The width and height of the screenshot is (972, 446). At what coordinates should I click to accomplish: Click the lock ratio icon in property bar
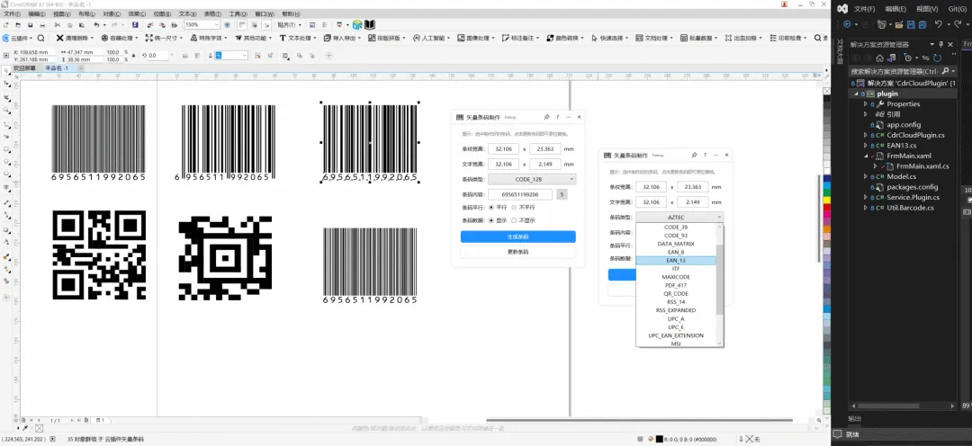click(133, 55)
